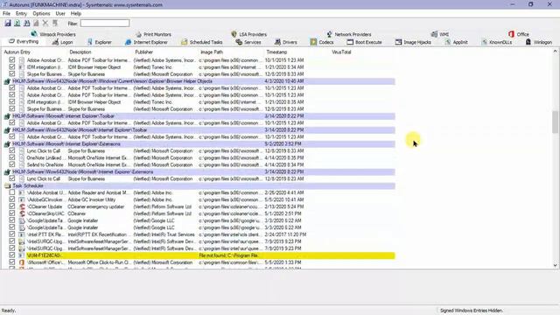Sort by the Autorun Entry column header
This screenshot has width=560, height=315.
(17, 52)
